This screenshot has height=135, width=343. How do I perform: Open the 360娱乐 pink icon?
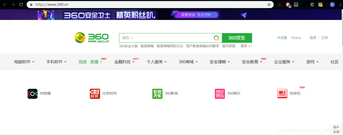tap(220, 94)
